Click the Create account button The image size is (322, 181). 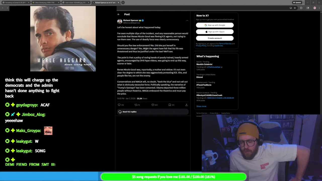[215, 38]
